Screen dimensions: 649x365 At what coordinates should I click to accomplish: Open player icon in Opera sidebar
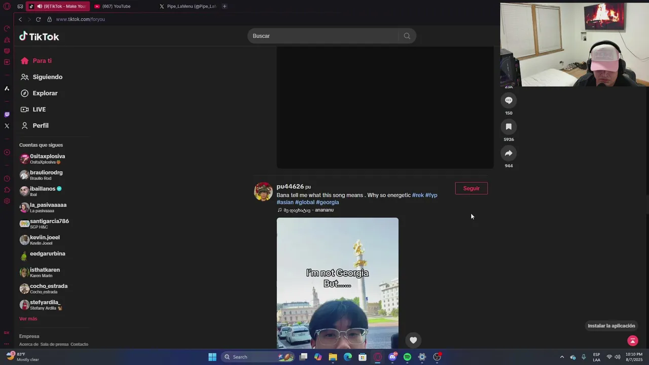click(x=7, y=152)
